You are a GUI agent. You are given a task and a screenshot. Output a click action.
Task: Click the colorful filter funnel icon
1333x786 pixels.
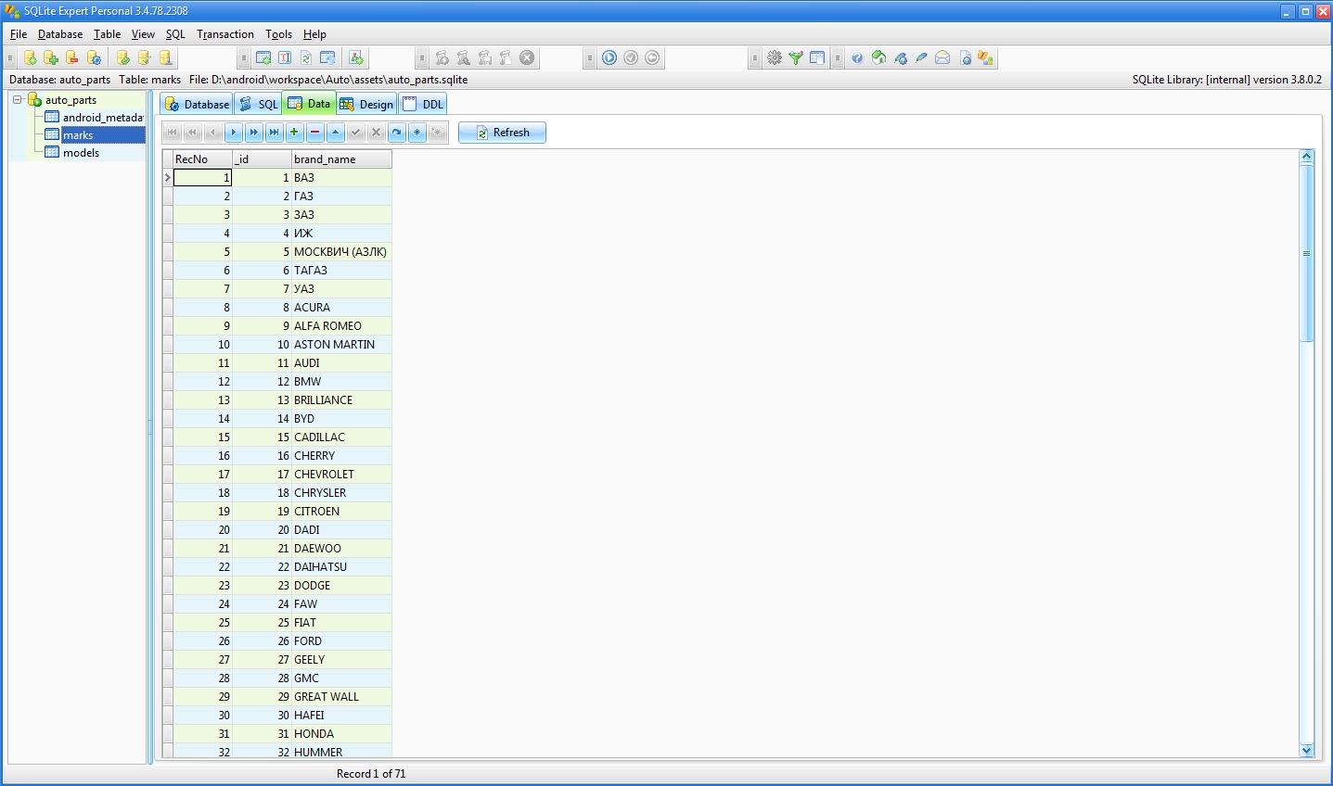(x=796, y=57)
